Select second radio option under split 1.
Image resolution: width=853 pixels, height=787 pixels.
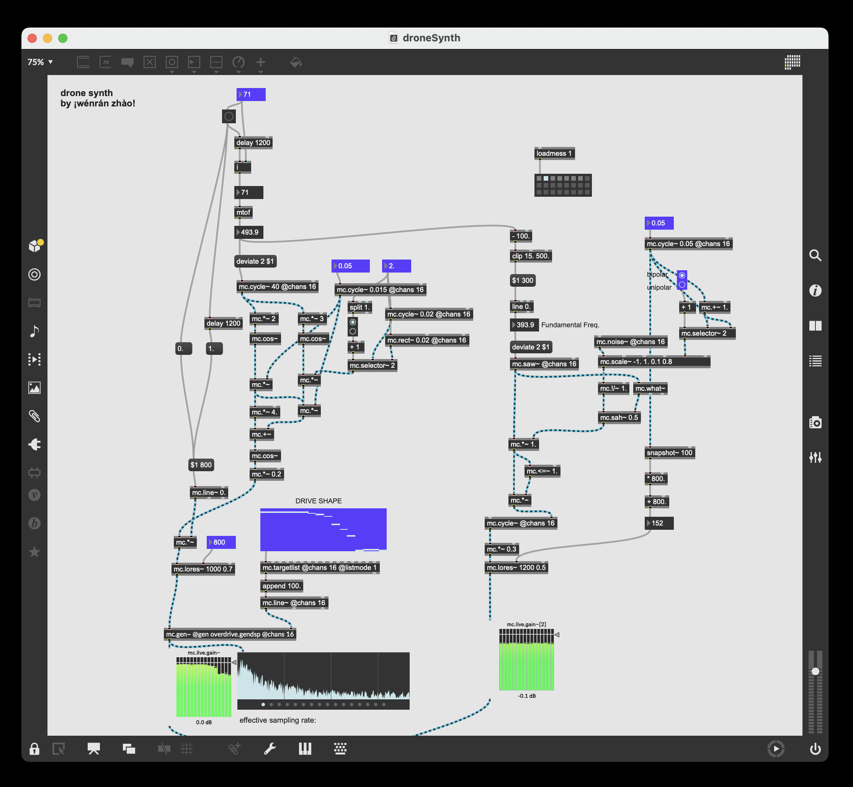pyautogui.click(x=353, y=331)
